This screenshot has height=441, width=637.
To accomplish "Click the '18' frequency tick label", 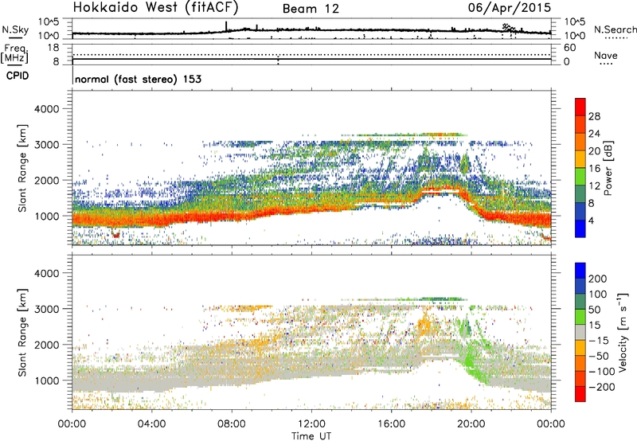I will (53, 48).
